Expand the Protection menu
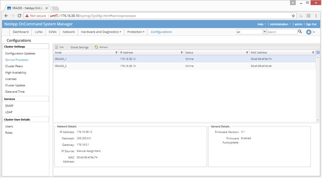The width and height of the screenshot is (322, 178). point(136,32)
